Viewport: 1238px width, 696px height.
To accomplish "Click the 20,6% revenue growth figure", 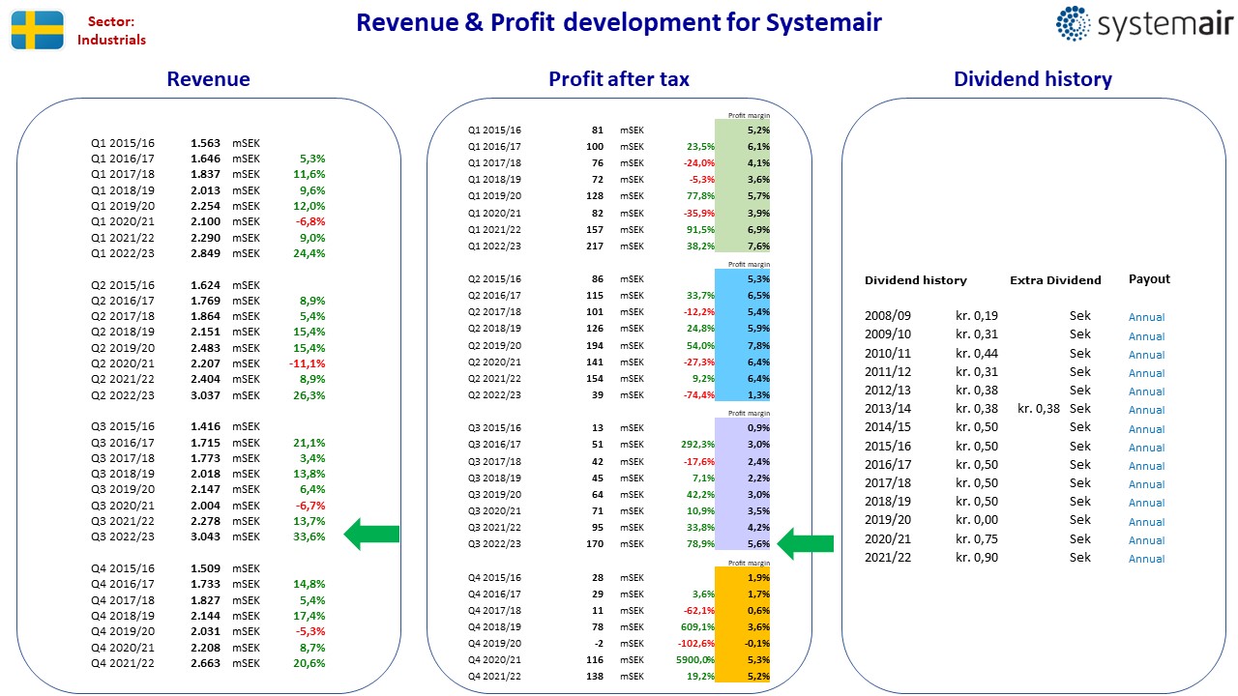I will (309, 663).
